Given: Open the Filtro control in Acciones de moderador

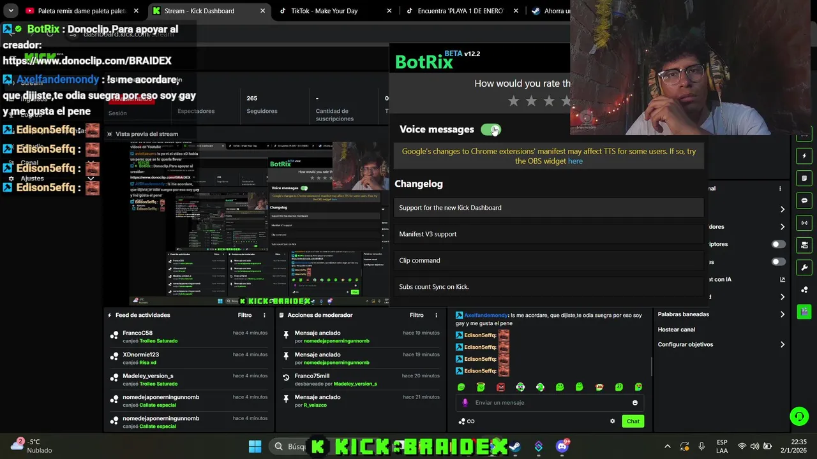Looking at the screenshot, I should click(416, 315).
